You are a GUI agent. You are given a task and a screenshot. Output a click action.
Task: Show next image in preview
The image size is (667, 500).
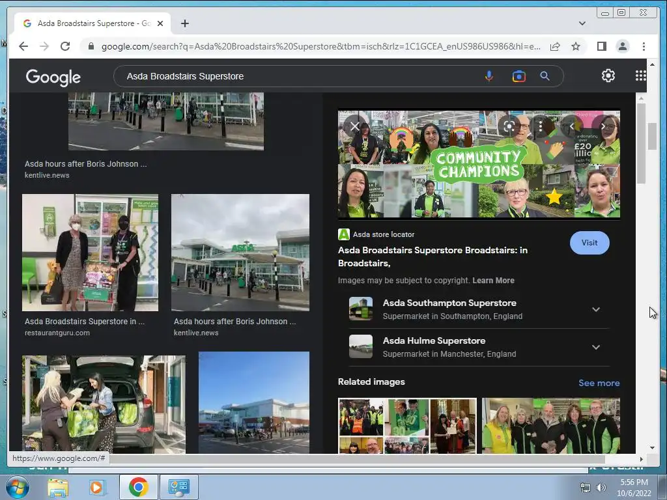603,126
